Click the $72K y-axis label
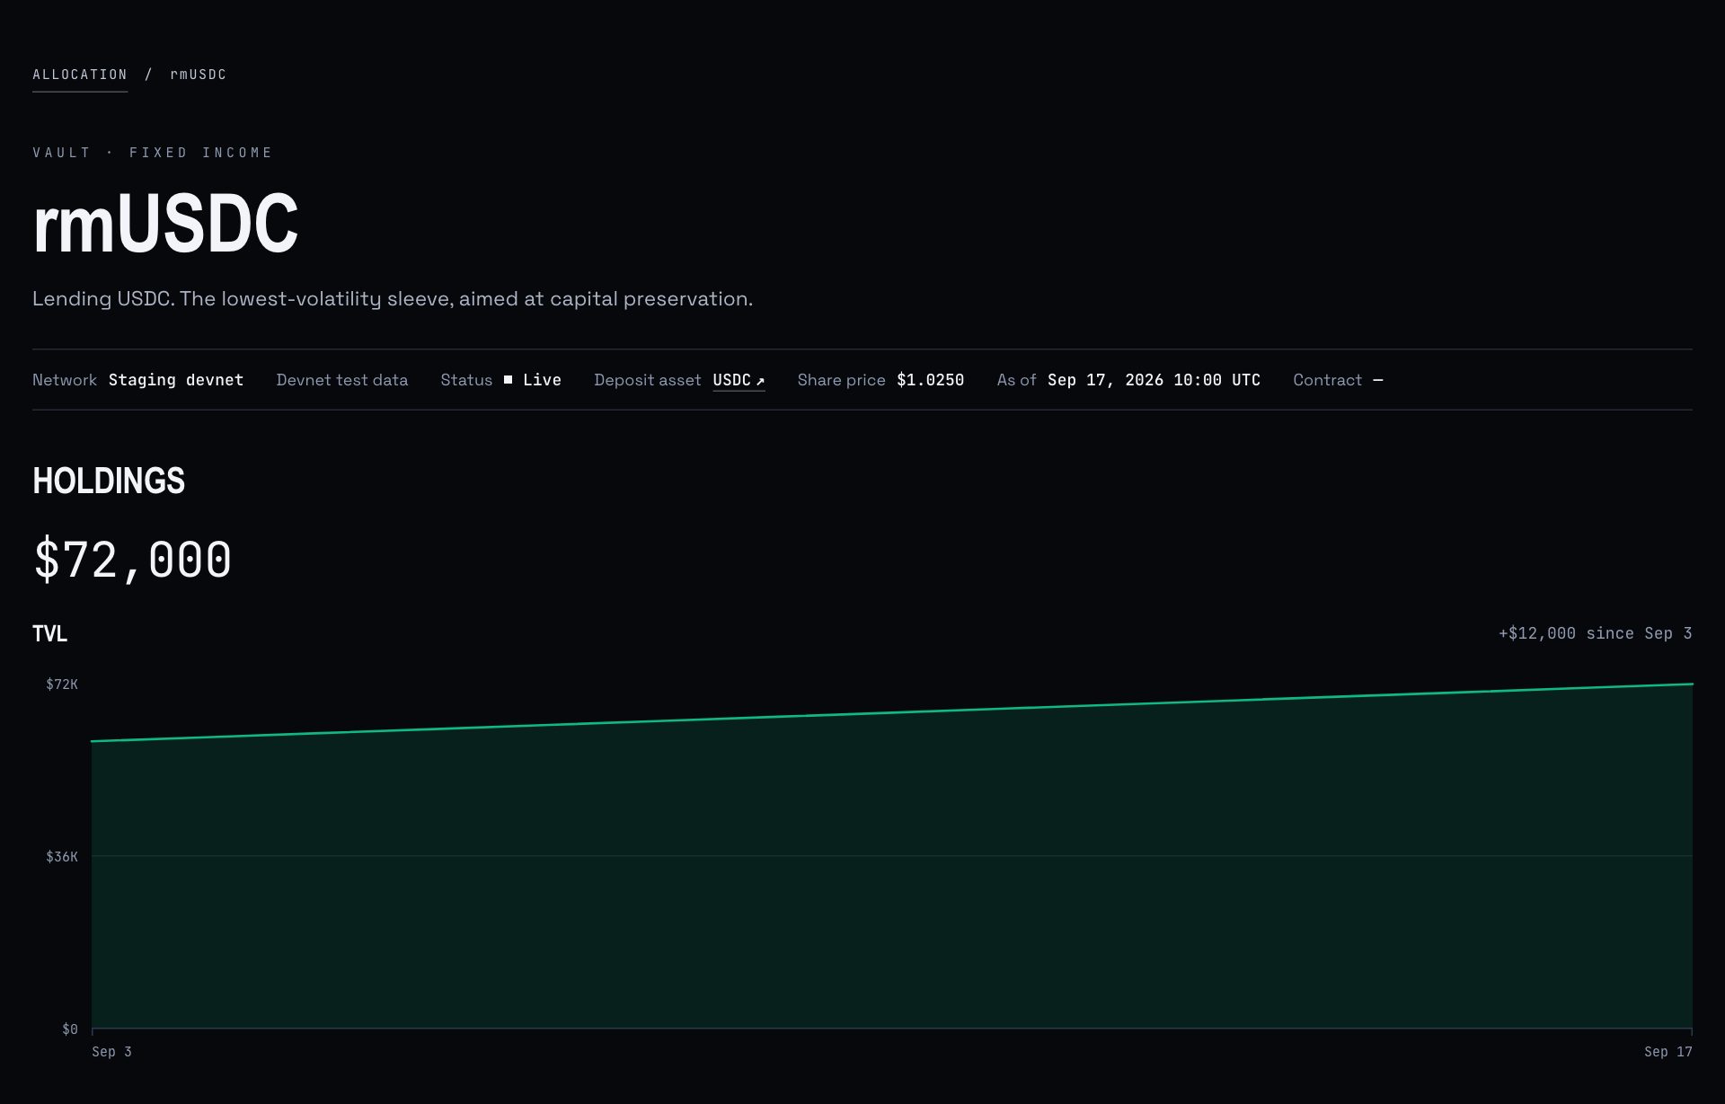 62,684
